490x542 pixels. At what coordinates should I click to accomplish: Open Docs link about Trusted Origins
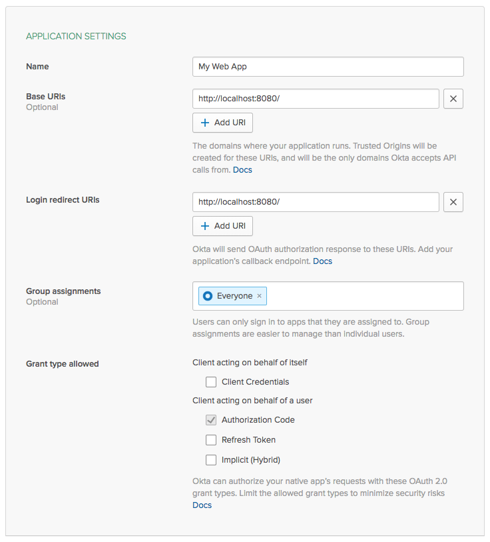coord(242,170)
